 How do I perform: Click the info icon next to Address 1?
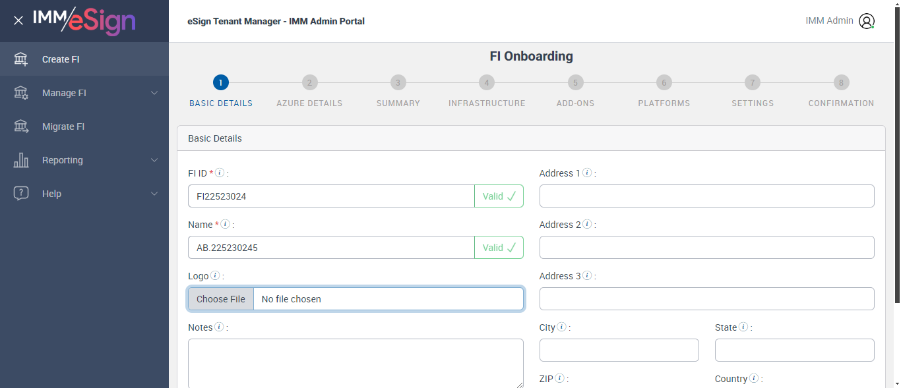pos(587,173)
